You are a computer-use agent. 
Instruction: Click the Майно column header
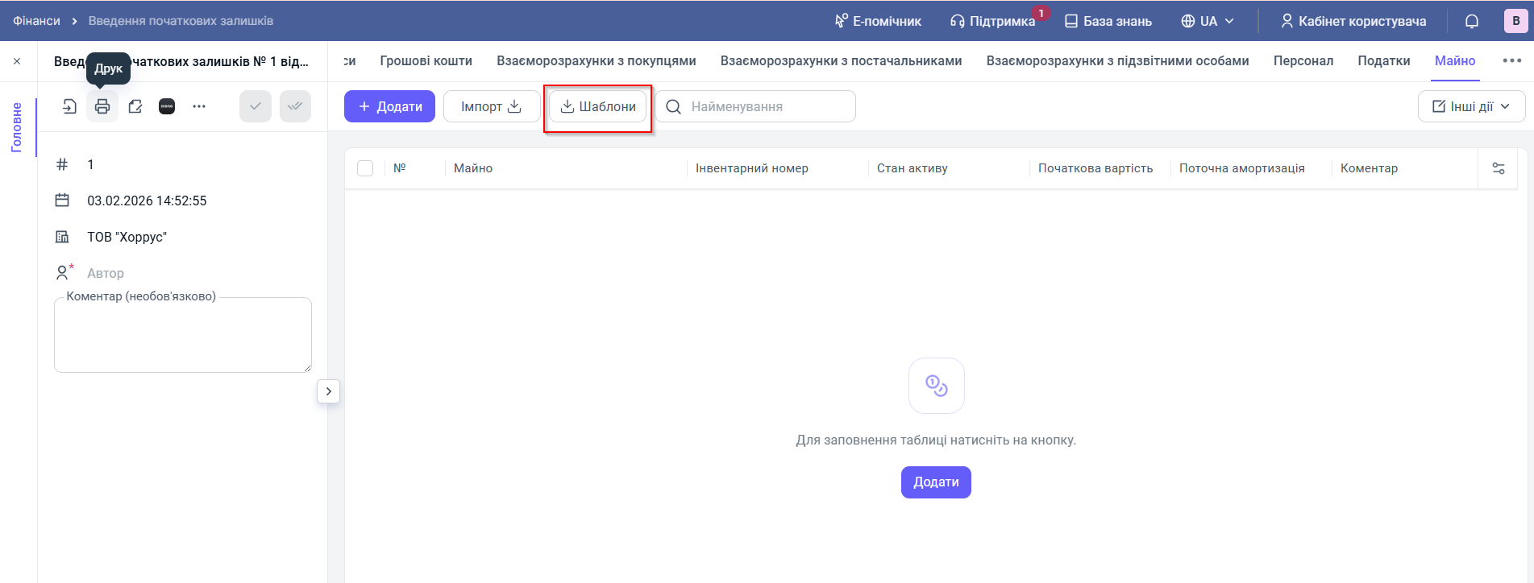pyautogui.click(x=473, y=168)
